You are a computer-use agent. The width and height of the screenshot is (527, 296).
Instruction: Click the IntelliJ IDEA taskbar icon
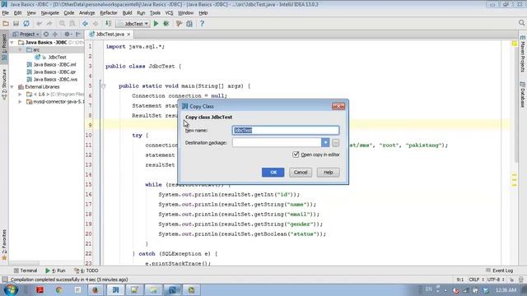coord(115,289)
